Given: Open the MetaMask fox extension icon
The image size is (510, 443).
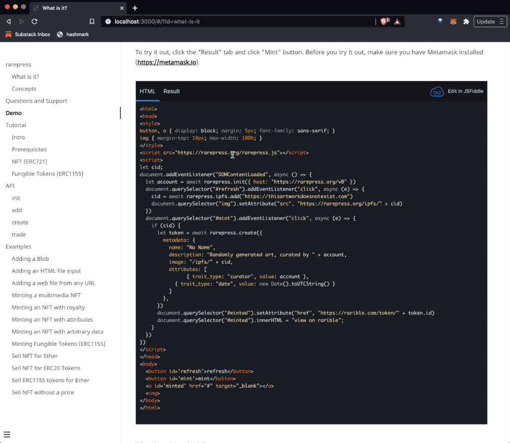Looking at the screenshot, I should (453, 21).
